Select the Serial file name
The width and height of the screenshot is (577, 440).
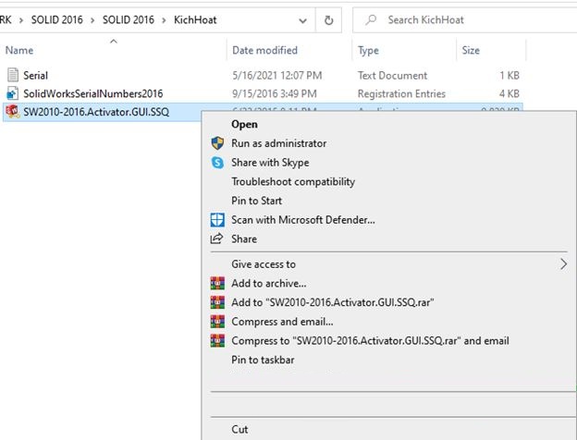click(x=35, y=76)
